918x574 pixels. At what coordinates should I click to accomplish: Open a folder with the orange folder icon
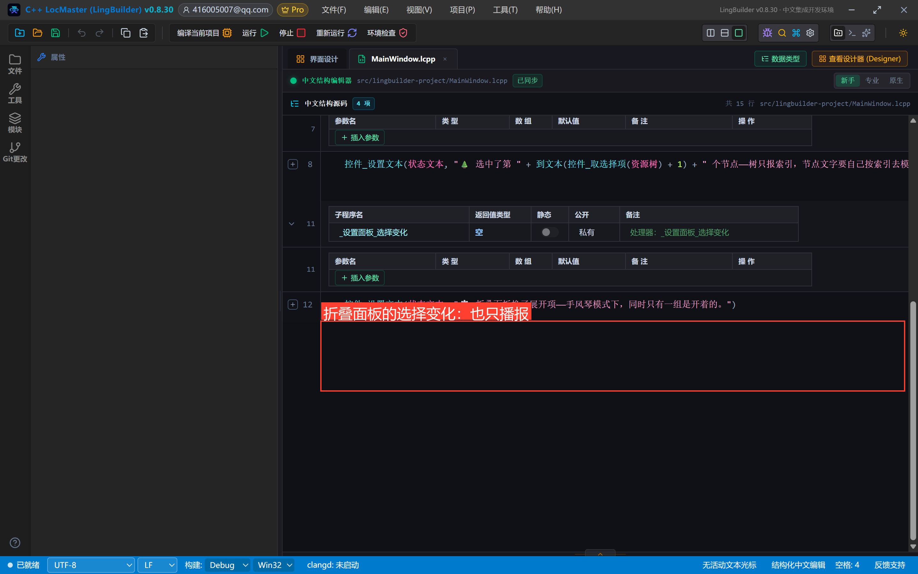coord(38,33)
